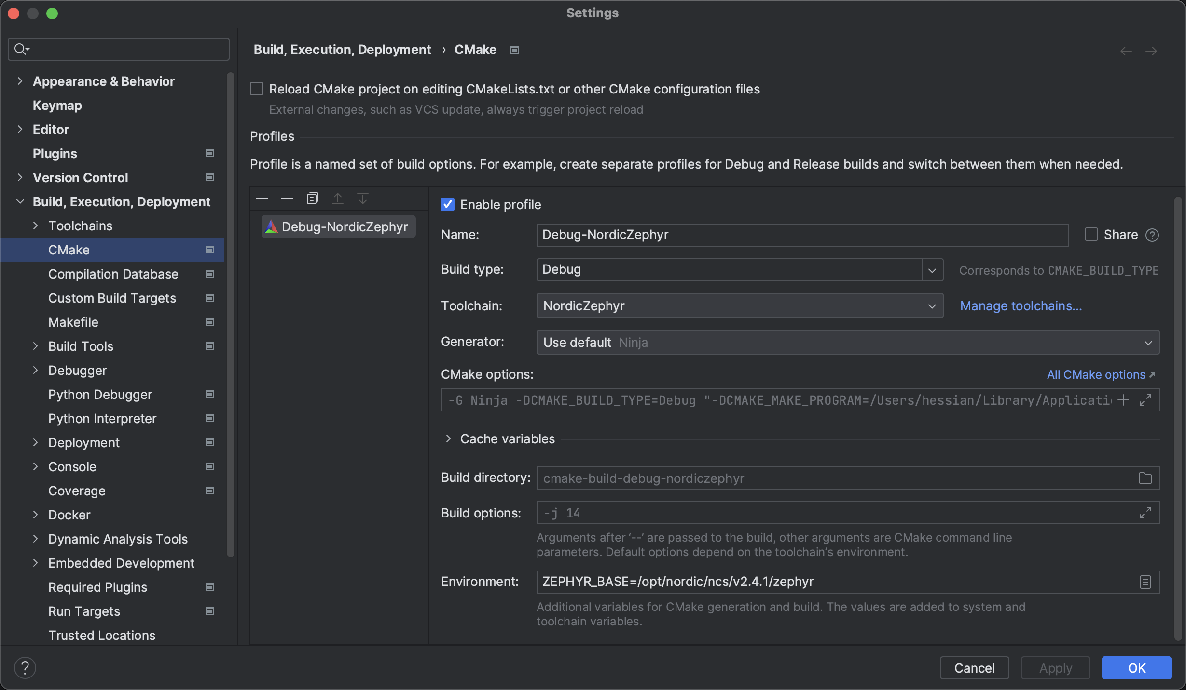The image size is (1186, 690).
Task: Expand the CMake options field
Action: (1145, 400)
